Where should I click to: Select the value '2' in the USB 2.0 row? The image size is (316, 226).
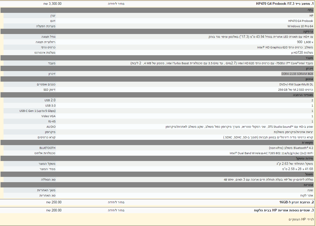(312, 100)
